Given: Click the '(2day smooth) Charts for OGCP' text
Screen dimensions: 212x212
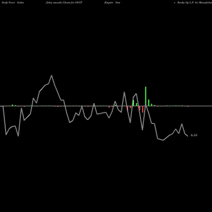Looking at the screenshot, I should pos(64,3).
